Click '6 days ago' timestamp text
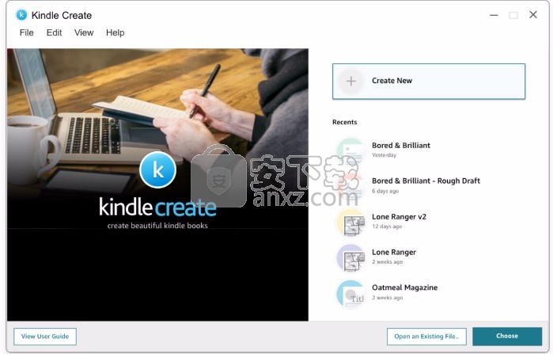Screen dimensions: 553x354 (x=385, y=191)
